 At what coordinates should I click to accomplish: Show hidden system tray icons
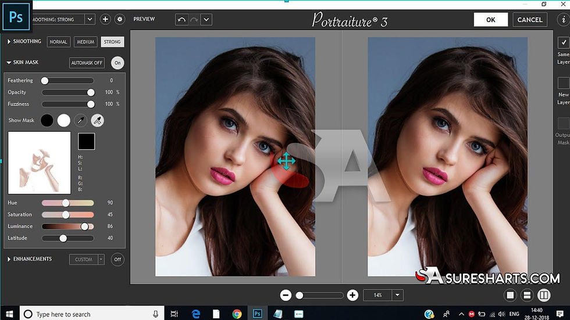pyautogui.click(x=461, y=314)
